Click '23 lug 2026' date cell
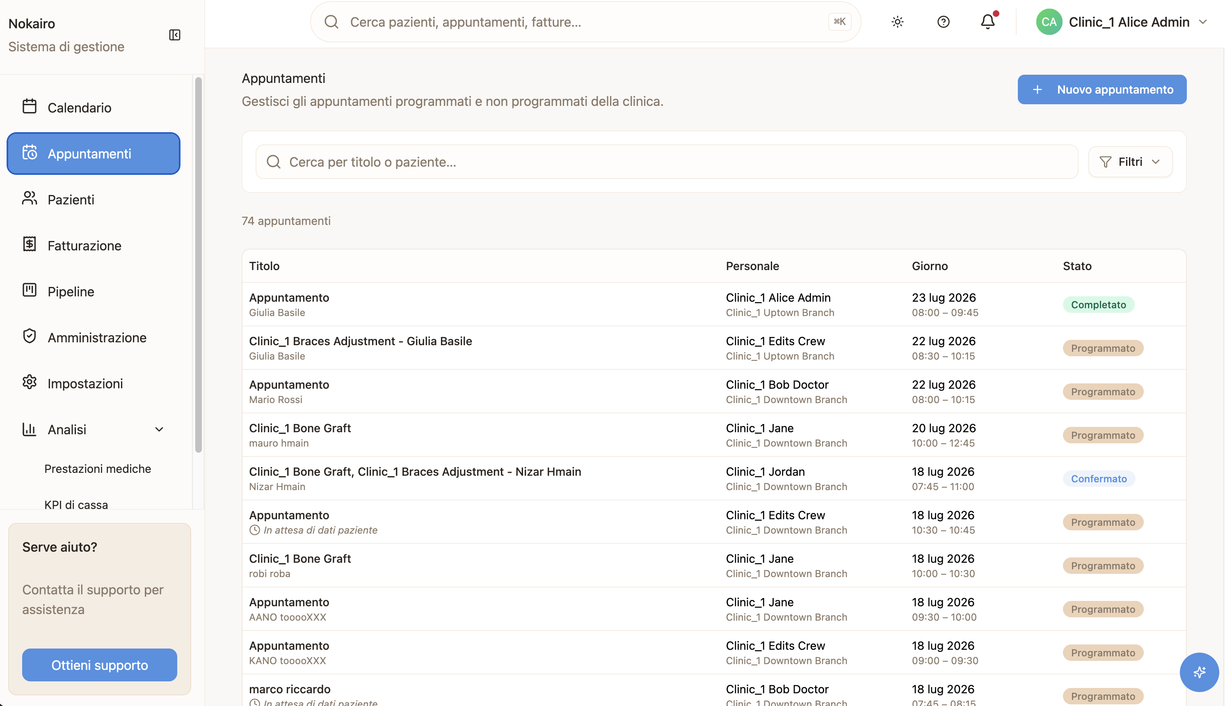The height and width of the screenshot is (706, 1225). point(944,298)
